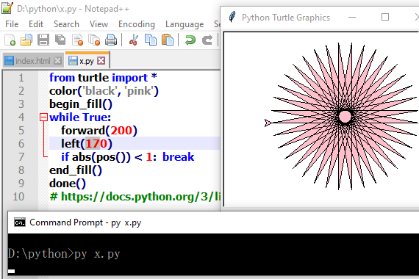Collapse the while True code fold marker
This screenshot has height=279, width=419.
(43, 117)
